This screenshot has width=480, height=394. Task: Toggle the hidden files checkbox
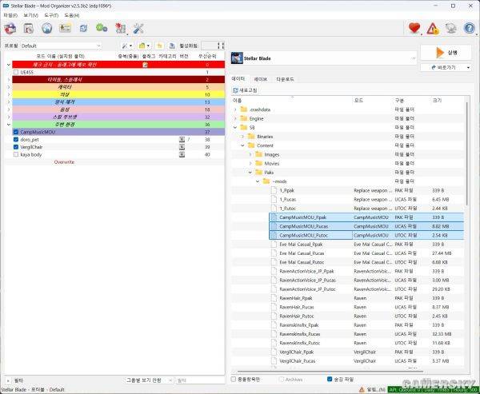click(x=330, y=380)
